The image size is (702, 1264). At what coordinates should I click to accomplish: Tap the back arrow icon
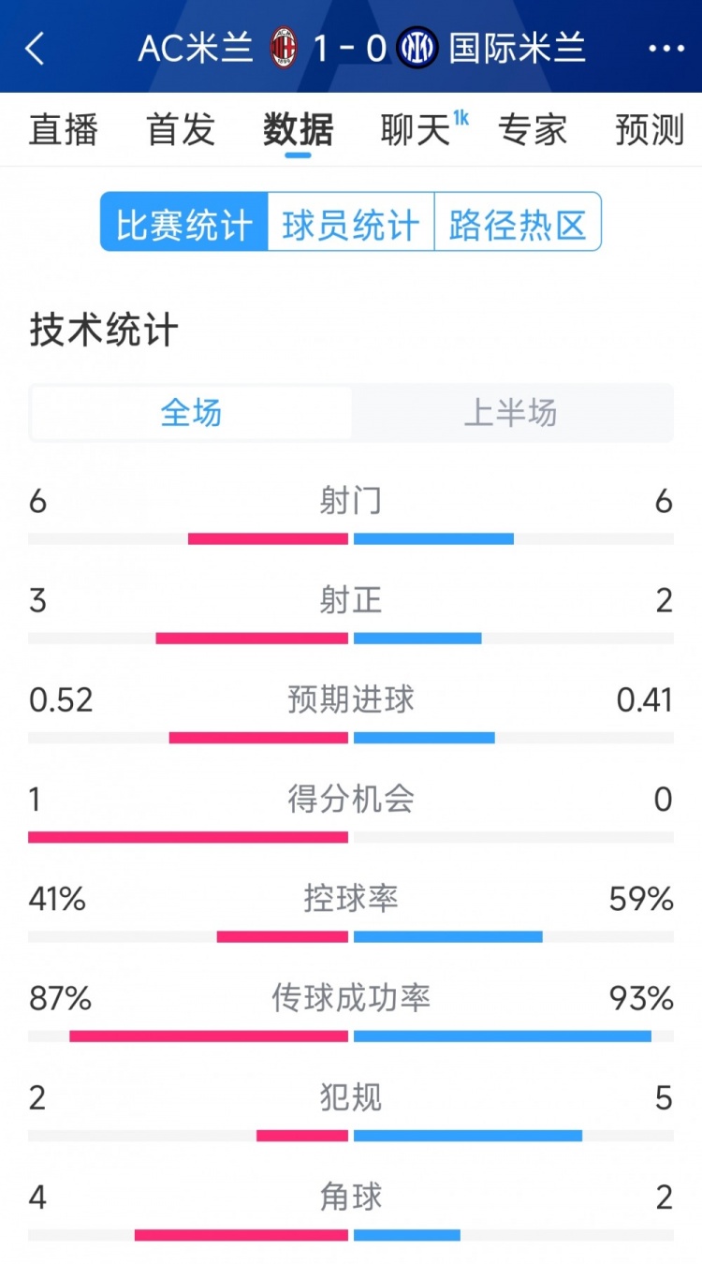coord(36,48)
